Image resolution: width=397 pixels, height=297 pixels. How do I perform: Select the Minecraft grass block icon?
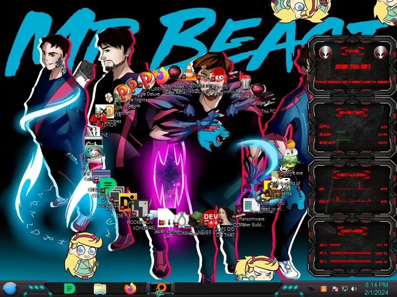(196, 219)
